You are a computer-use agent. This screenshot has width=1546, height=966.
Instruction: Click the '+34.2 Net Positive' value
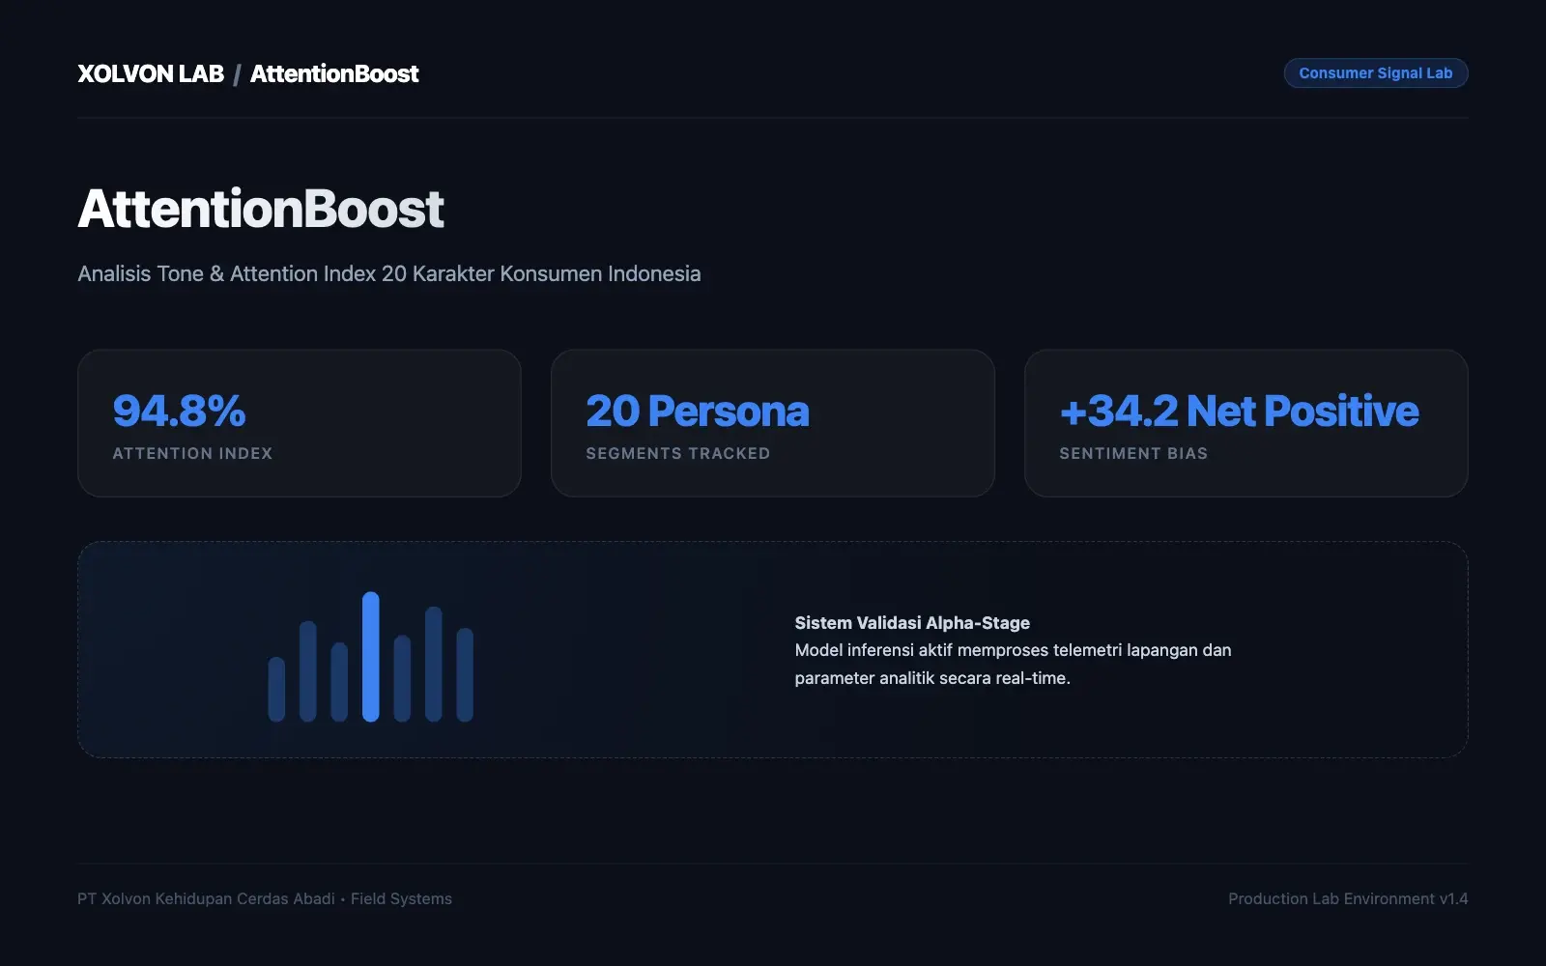(1239, 411)
